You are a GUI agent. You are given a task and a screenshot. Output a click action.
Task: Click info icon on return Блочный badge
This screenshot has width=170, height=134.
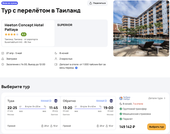[106, 101]
